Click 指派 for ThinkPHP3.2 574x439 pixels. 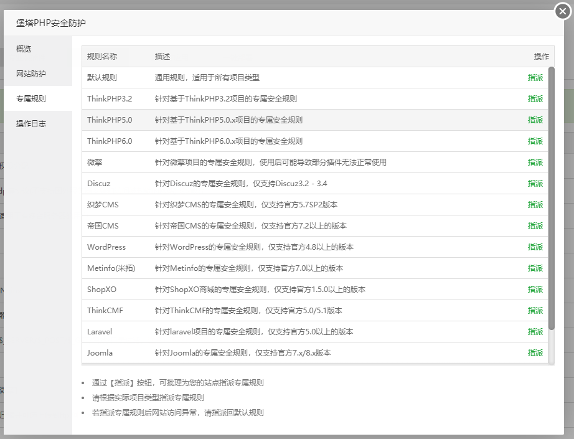click(535, 99)
